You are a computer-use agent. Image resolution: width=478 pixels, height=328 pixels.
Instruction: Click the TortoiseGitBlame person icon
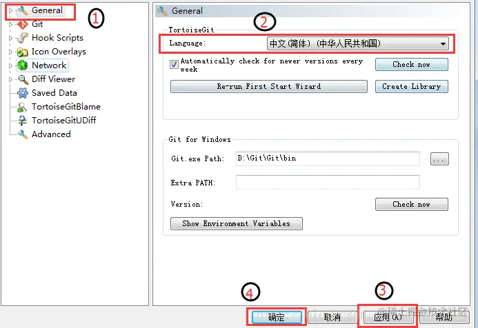click(x=23, y=107)
